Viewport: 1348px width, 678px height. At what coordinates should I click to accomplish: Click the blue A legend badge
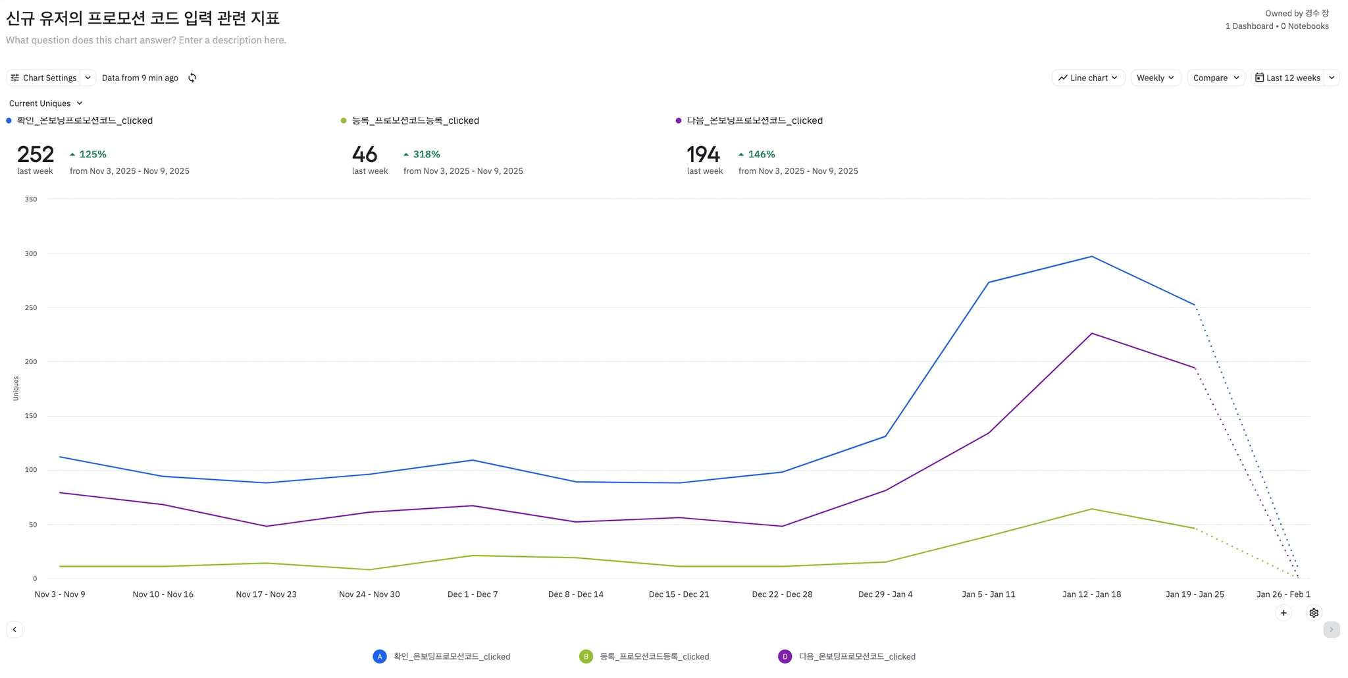point(380,656)
